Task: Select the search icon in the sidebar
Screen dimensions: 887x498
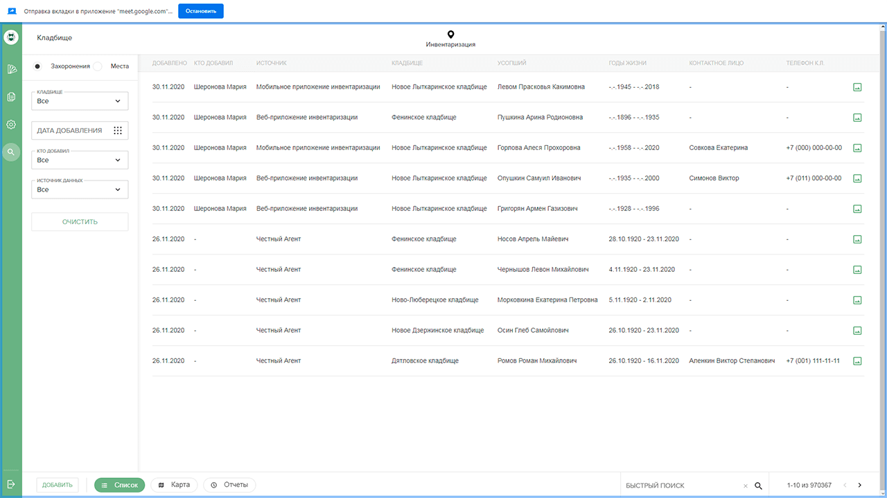Action: point(11,152)
